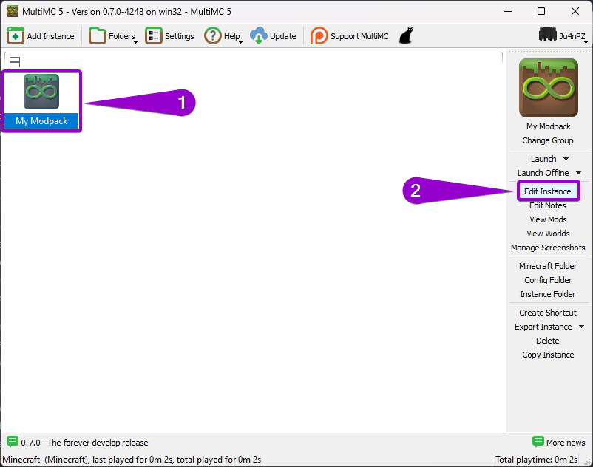
Task: Expand the Launch Offline dropdown
Action: tap(580, 172)
